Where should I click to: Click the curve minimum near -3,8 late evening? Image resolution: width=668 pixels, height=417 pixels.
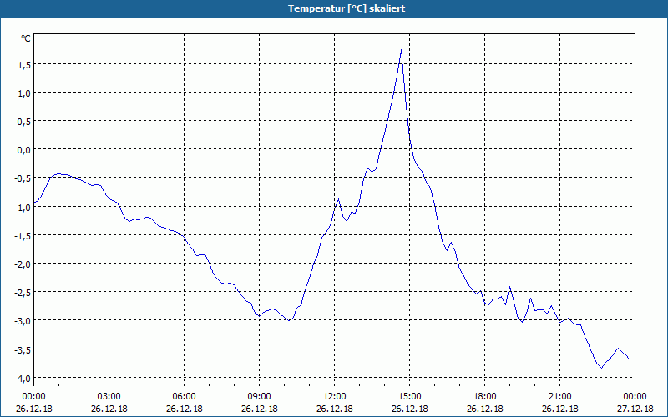[x=602, y=368]
